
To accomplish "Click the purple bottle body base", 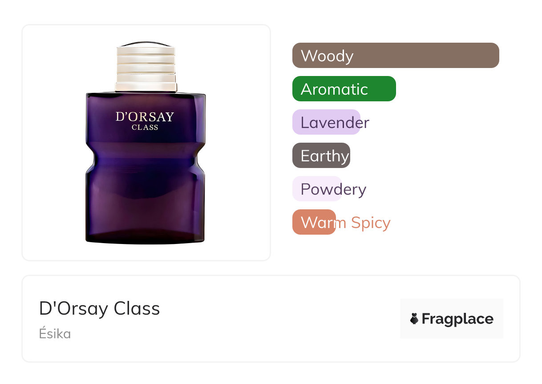I will (146, 209).
